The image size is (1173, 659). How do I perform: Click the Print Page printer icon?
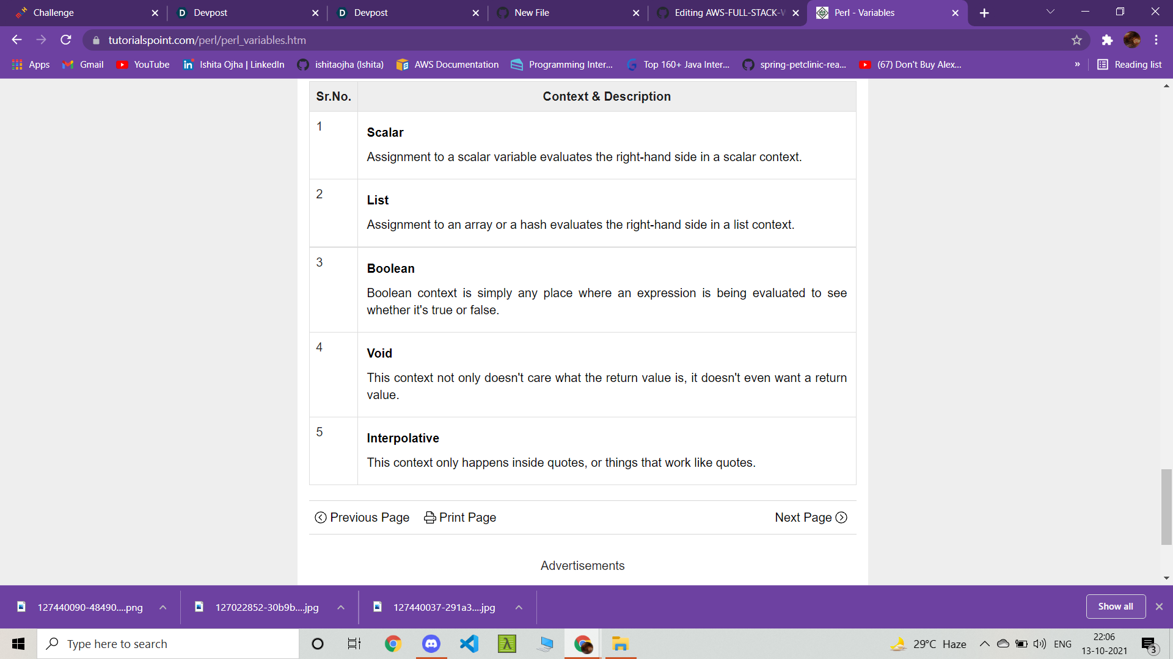click(430, 517)
